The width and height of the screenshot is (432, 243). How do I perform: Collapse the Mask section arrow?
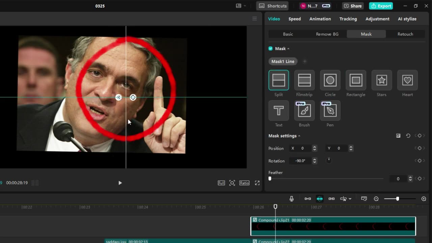288,49
